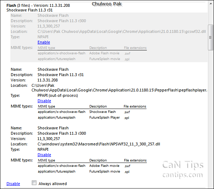Disable the whole Flash group beside Always allowed
214x189 pixels.
pos(13,184)
